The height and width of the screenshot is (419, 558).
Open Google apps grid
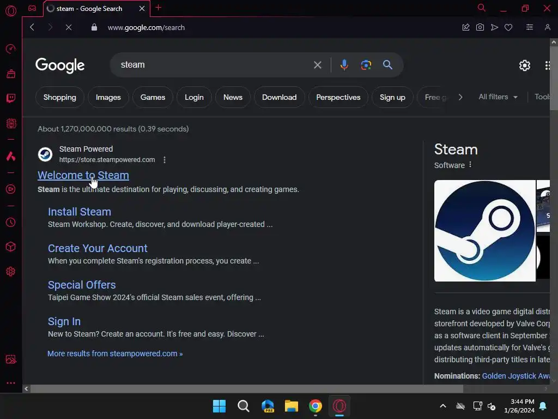pyautogui.click(x=548, y=65)
